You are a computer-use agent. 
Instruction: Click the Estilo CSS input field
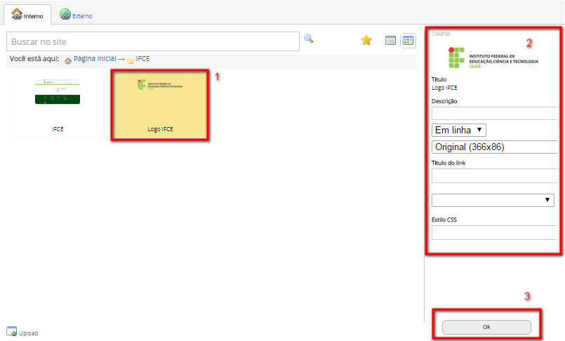(x=495, y=233)
